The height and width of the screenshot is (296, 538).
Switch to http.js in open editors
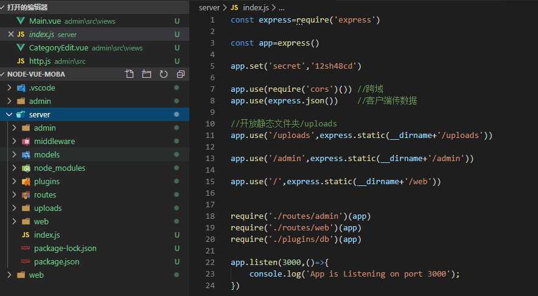(x=94, y=61)
